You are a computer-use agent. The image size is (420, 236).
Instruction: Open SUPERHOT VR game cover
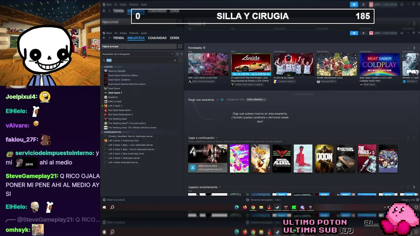[303, 159]
